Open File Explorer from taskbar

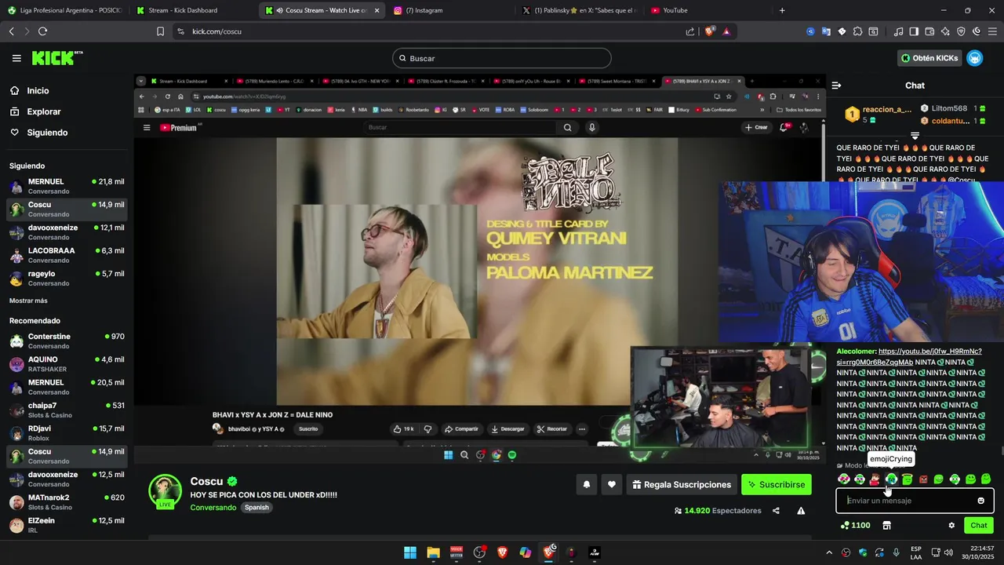(x=433, y=552)
